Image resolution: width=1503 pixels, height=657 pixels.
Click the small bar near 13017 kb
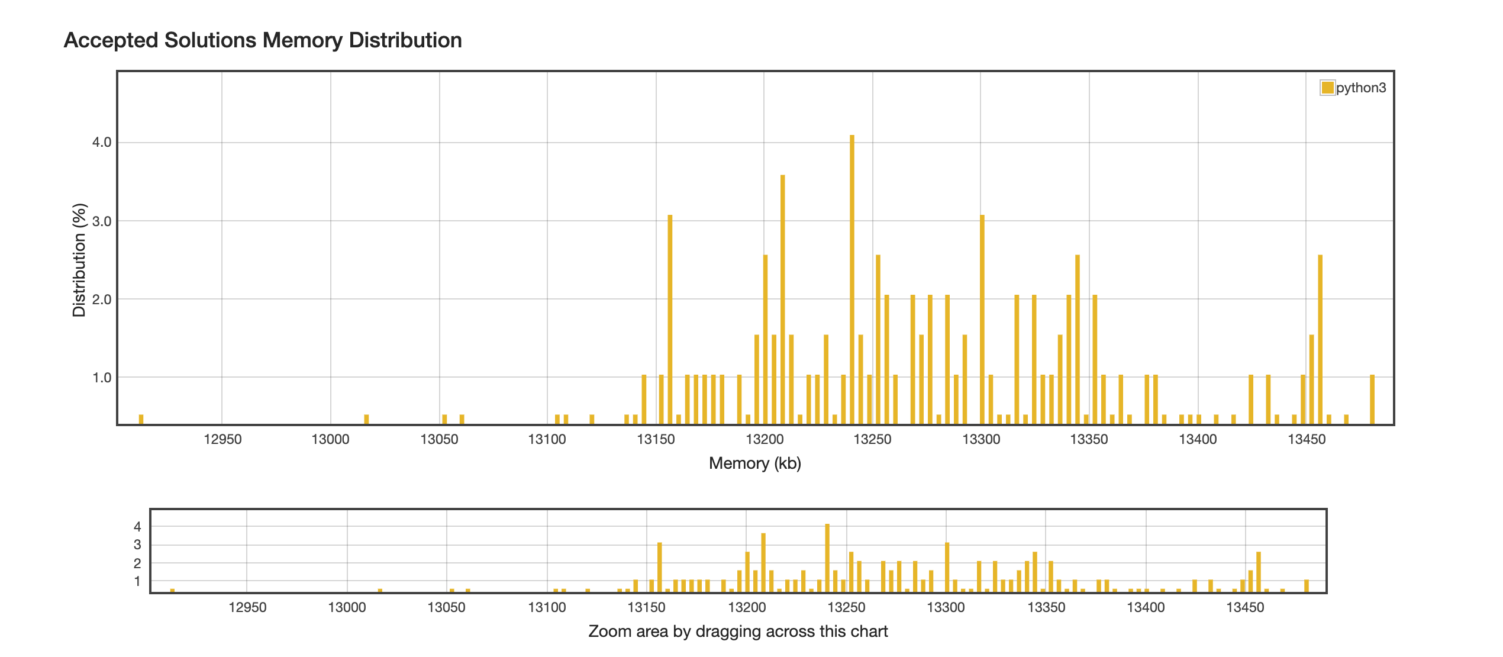point(366,419)
